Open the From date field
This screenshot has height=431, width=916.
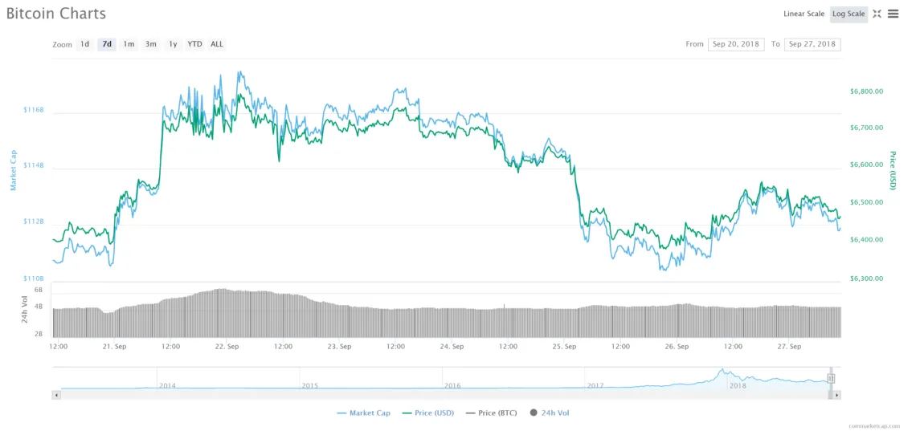point(736,44)
